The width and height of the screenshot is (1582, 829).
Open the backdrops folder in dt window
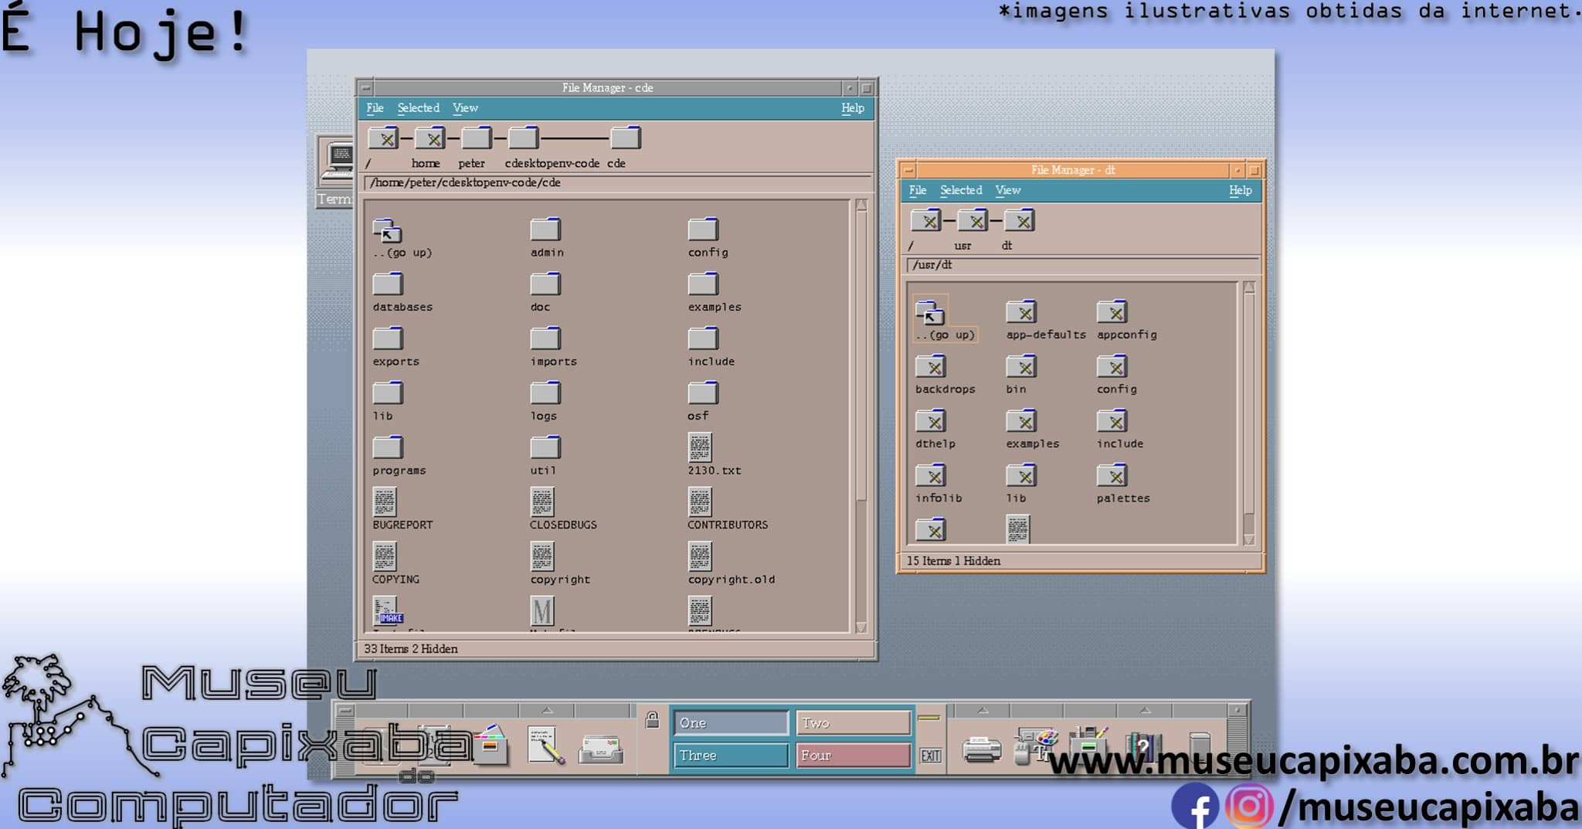[x=931, y=367]
